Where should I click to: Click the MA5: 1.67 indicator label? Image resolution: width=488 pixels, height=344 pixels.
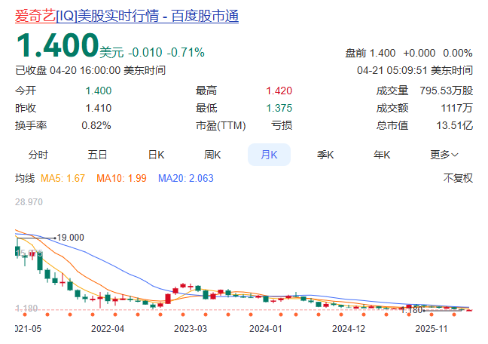pyautogui.click(x=63, y=178)
